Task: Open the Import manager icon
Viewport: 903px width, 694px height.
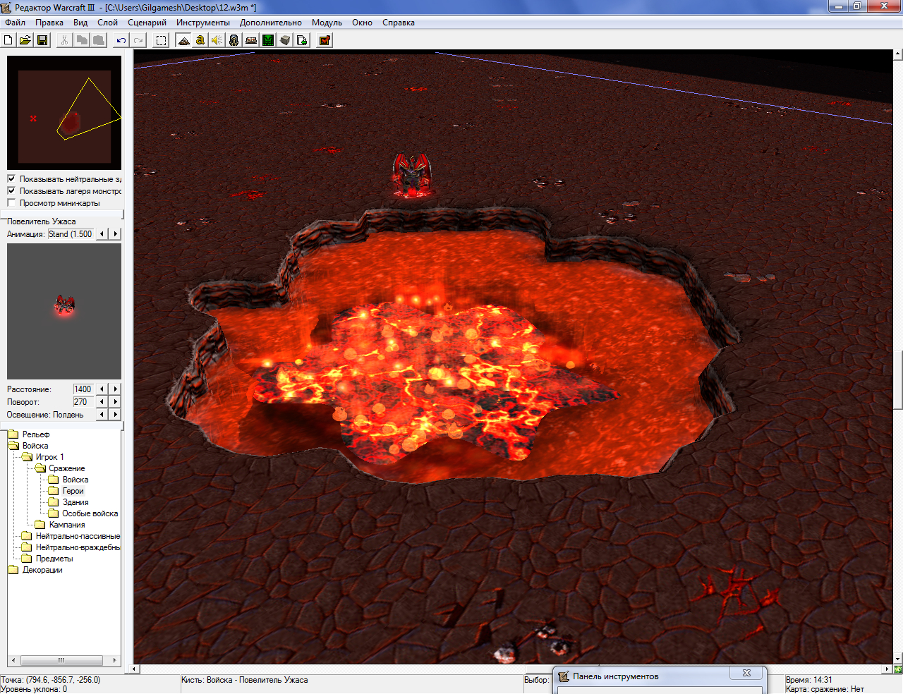Action: point(302,40)
